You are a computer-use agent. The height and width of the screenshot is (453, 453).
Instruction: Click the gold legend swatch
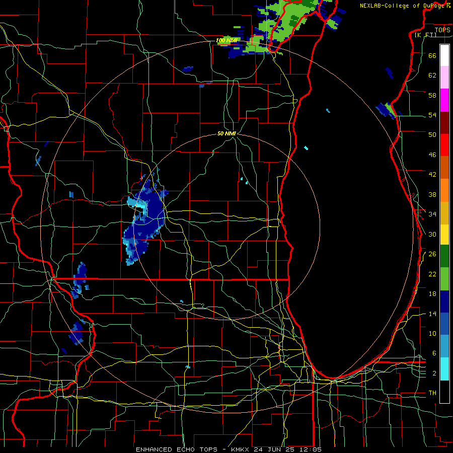pos(444,213)
